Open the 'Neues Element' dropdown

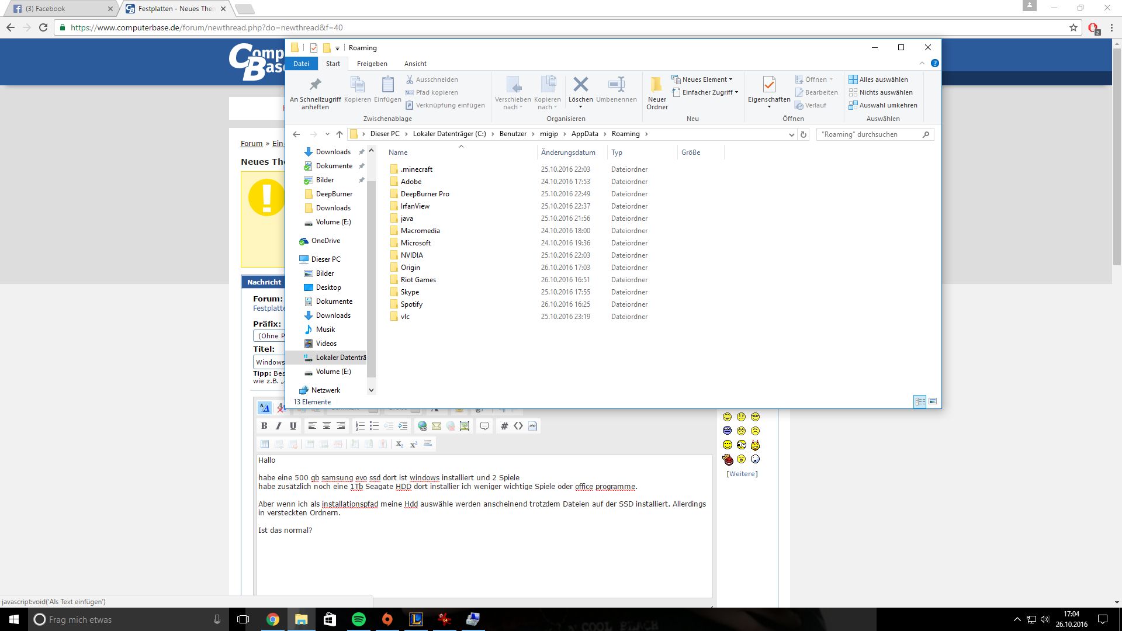(x=702, y=79)
